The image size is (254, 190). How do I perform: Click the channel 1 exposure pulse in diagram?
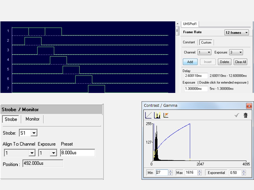tap(37, 31)
